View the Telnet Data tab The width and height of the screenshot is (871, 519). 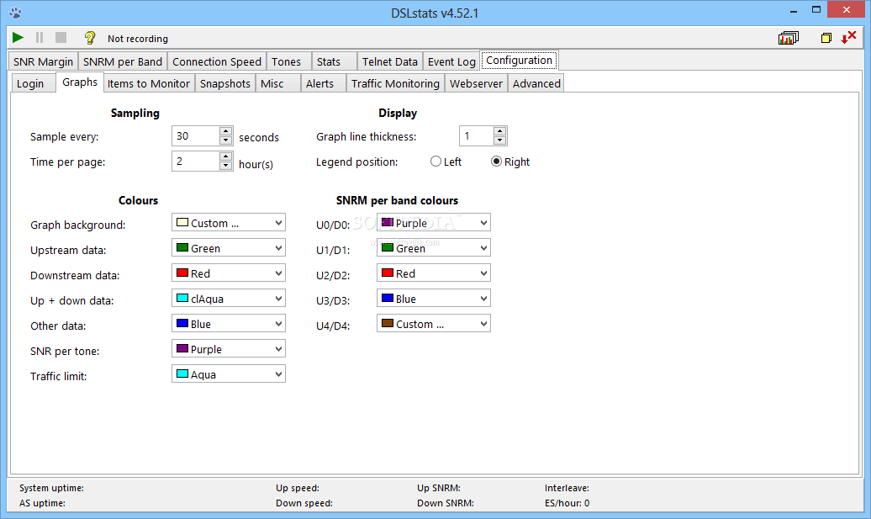click(x=390, y=61)
